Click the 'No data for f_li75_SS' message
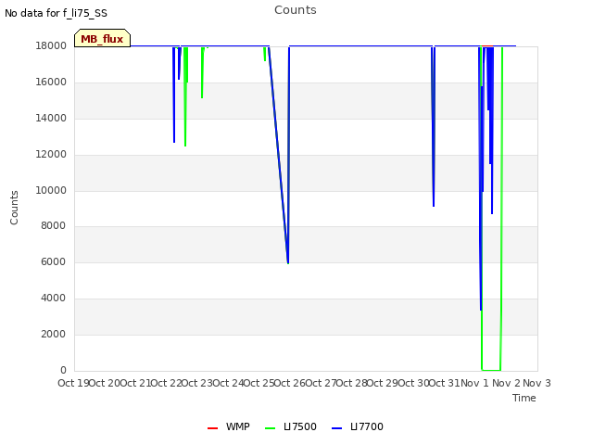Image resolution: width=593 pixels, height=445 pixels. [x=56, y=13]
